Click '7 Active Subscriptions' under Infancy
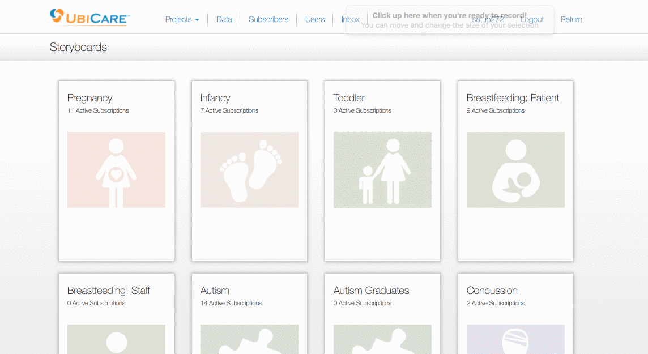 click(229, 110)
